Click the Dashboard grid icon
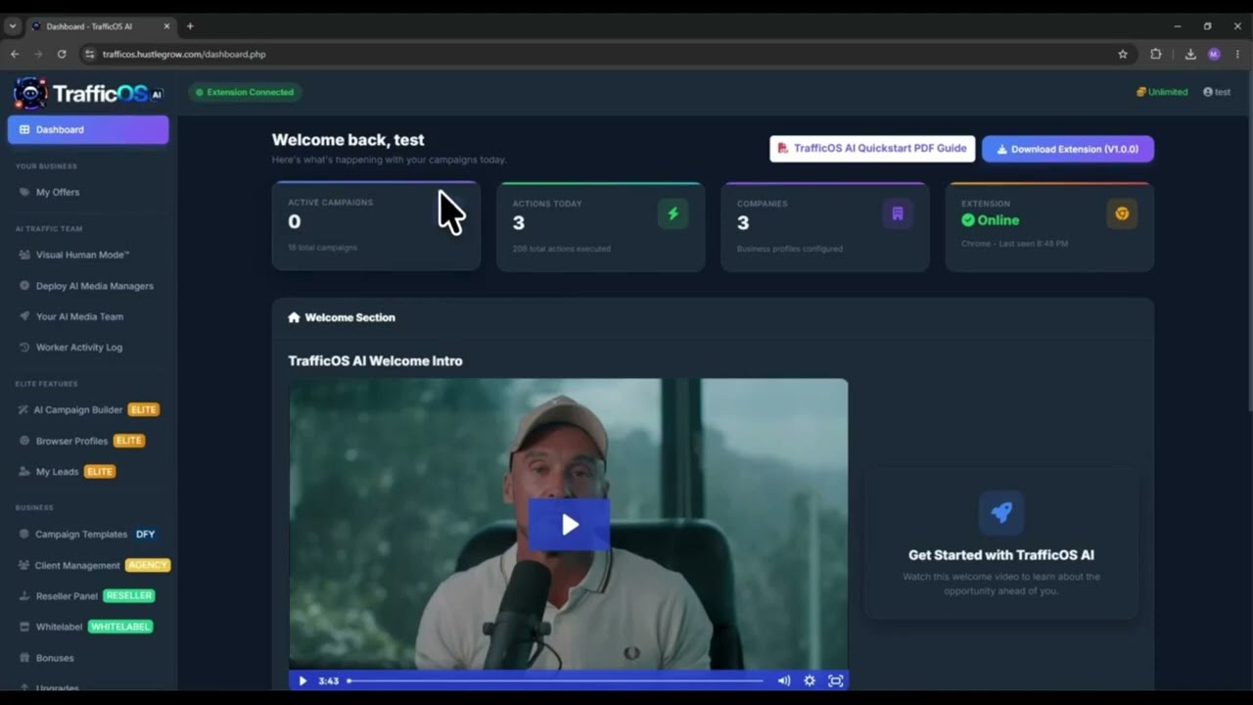This screenshot has height=705, width=1253. click(x=24, y=129)
